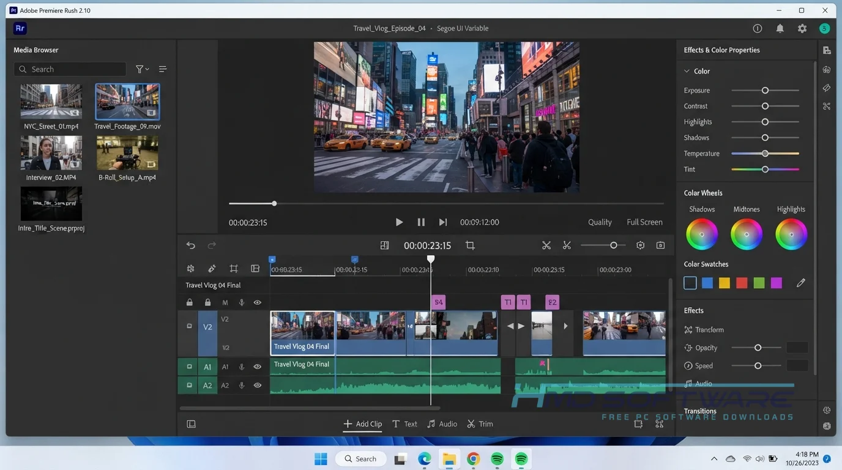Open the Windows Start button
This screenshot has height=470, width=842.
click(x=321, y=458)
